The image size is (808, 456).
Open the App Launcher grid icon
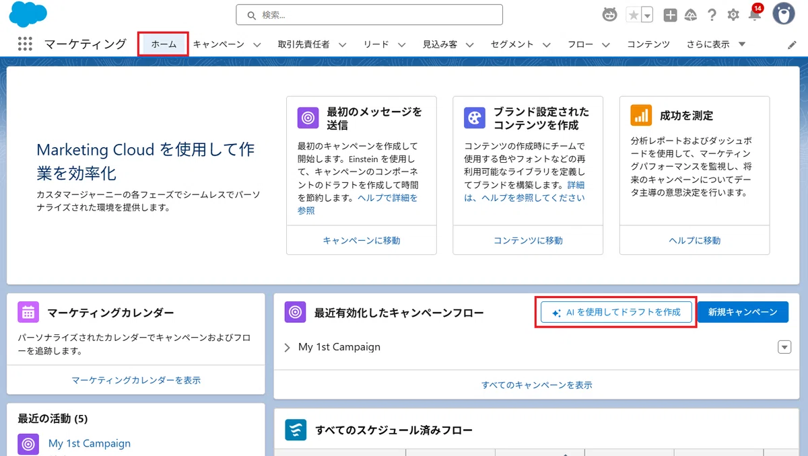pyautogui.click(x=25, y=44)
